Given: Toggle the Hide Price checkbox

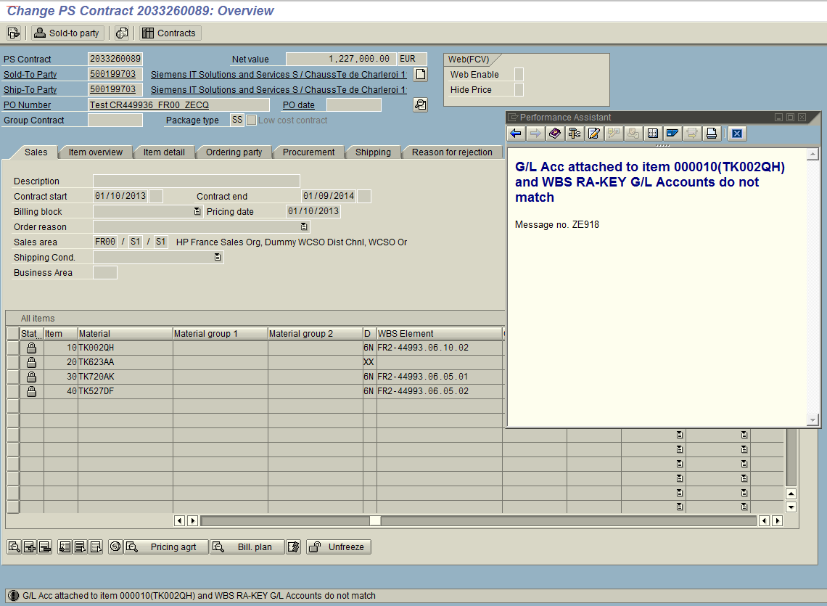Looking at the screenshot, I should click(x=519, y=90).
